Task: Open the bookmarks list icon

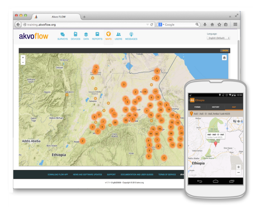Action: pyautogui.click(x=226, y=25)
